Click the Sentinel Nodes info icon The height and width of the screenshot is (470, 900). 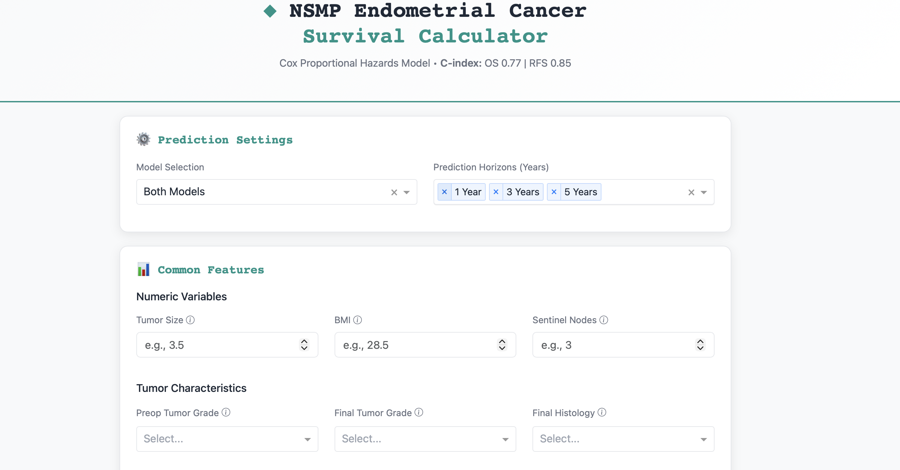tap(604, 320)
